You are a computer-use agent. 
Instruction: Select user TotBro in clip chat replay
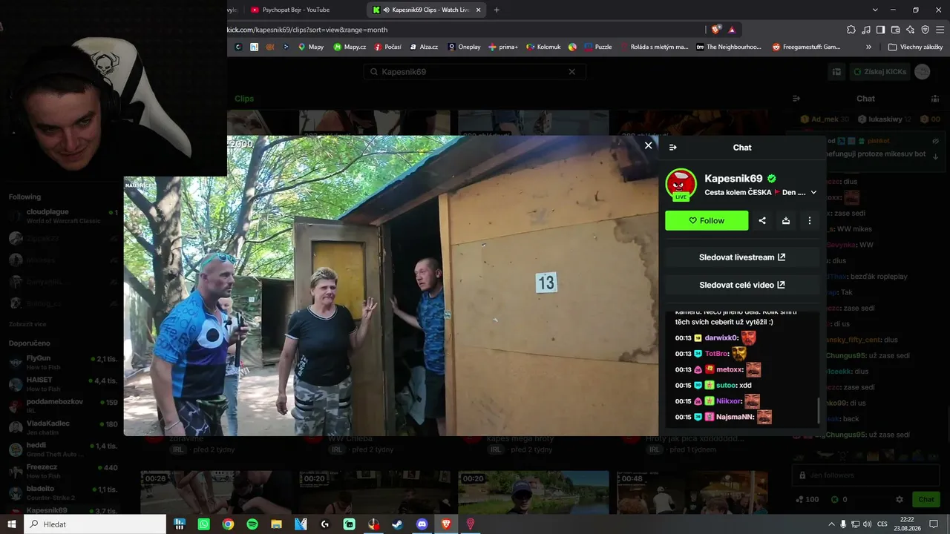coord(716,354)
